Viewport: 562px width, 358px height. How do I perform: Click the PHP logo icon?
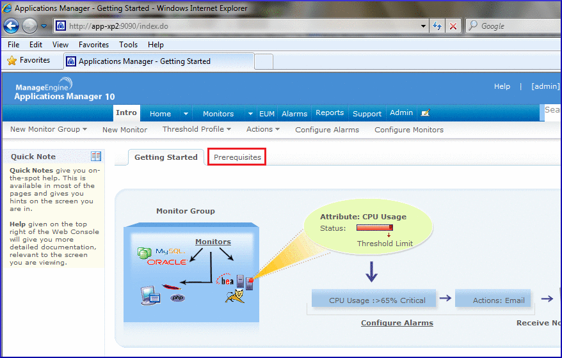pos(178,297)
